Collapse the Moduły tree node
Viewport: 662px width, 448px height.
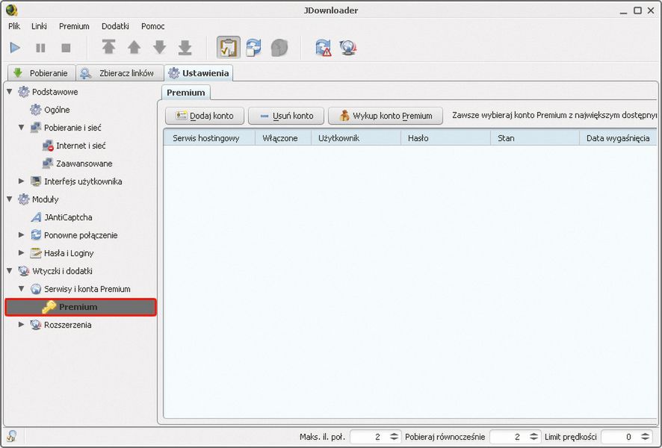pyautogui.click(x=10, y=199)
